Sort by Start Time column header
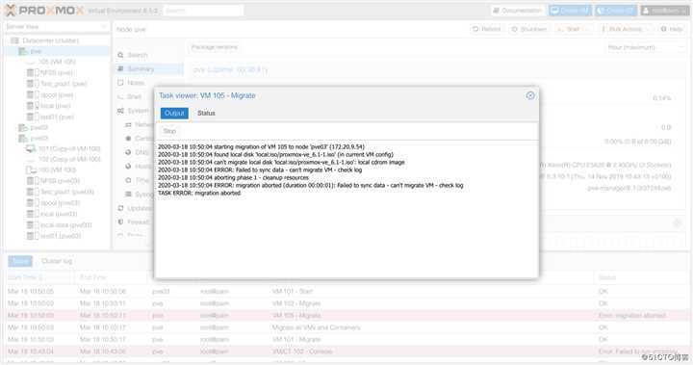Image resolution: width=693 pixels, height=365 pixels. [38, 277]
